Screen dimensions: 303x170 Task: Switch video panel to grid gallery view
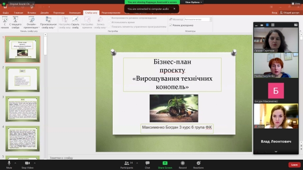273,25
